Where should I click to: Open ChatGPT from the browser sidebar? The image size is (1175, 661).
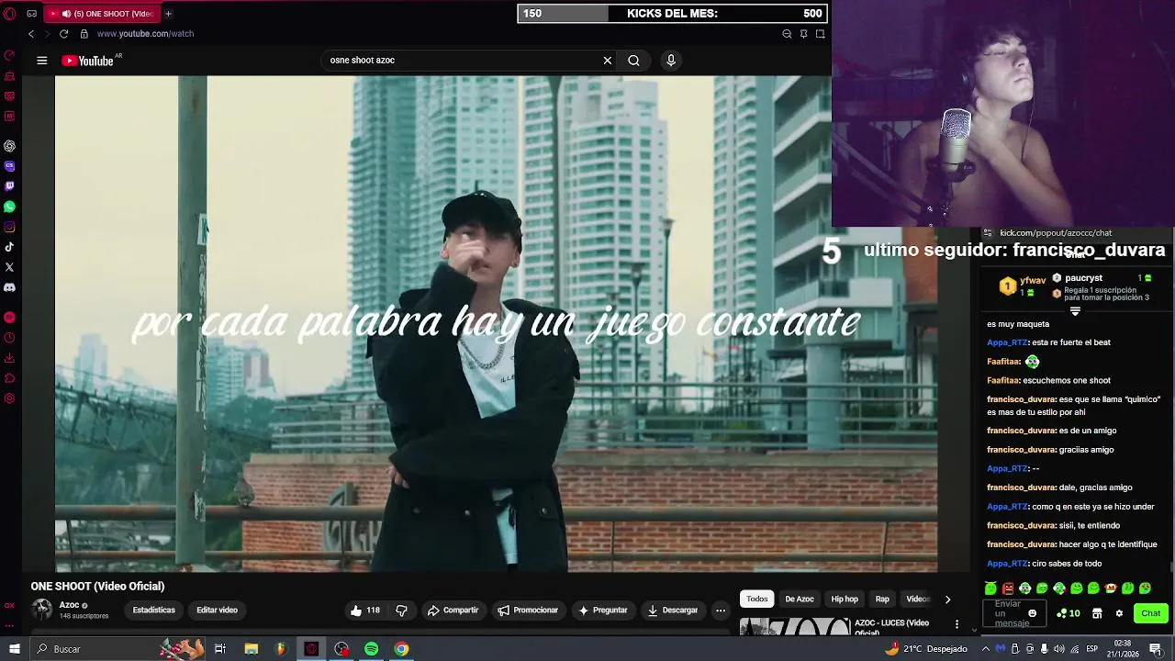(9, 146)
